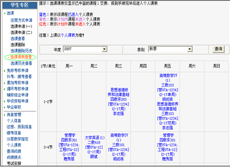Open 个人课表 in sidebar
Viewport: 230px width, 167px height.
click(14, 145)
